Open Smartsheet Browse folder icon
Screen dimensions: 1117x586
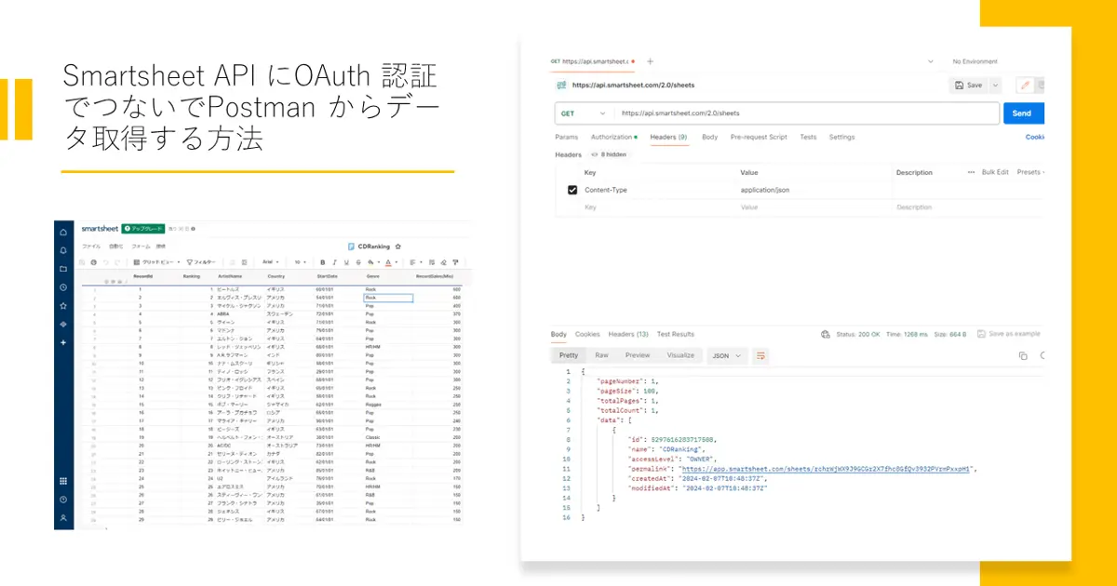coord(63,269)
